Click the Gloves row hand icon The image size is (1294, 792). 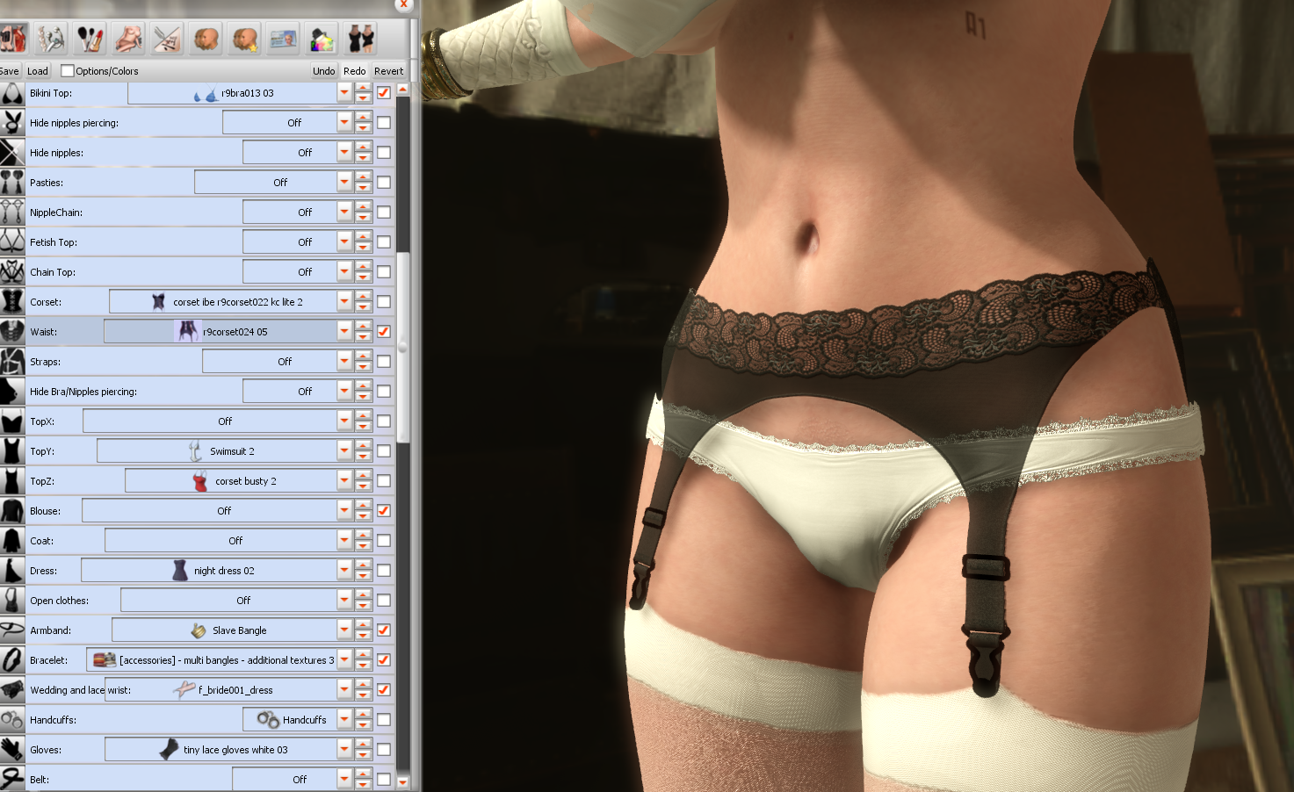(12, 749)
